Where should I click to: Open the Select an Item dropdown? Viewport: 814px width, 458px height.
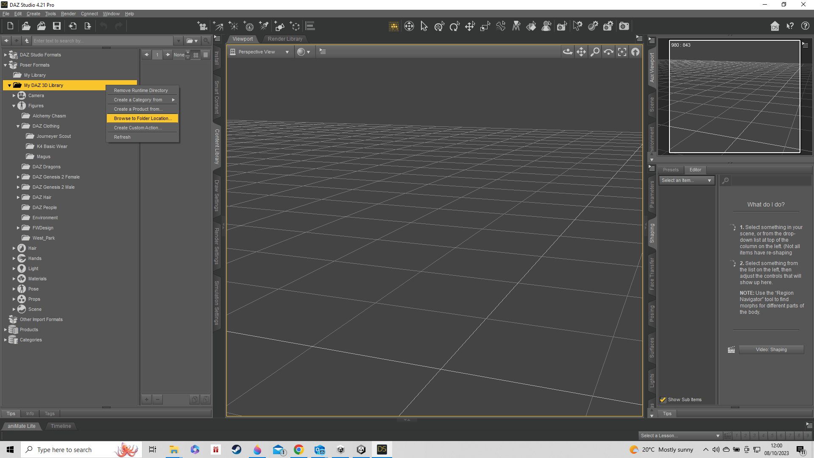click(x=686, y=180)
